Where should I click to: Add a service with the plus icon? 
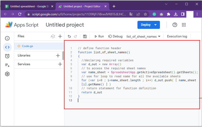point(60,64)
